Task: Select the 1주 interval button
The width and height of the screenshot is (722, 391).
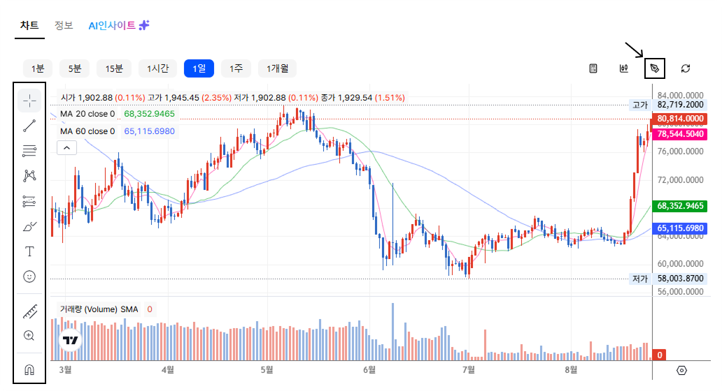Action: [x=236, y=68]
